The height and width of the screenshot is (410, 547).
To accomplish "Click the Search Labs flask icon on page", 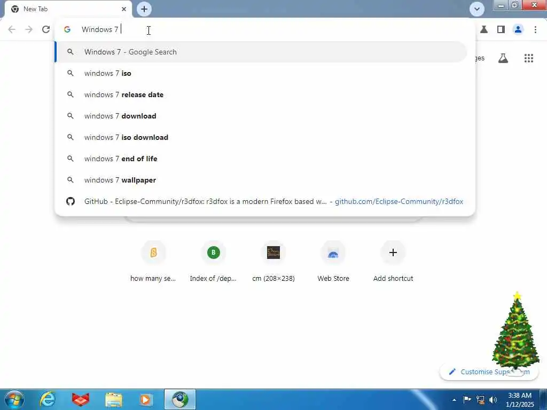I will coord(503,58).
